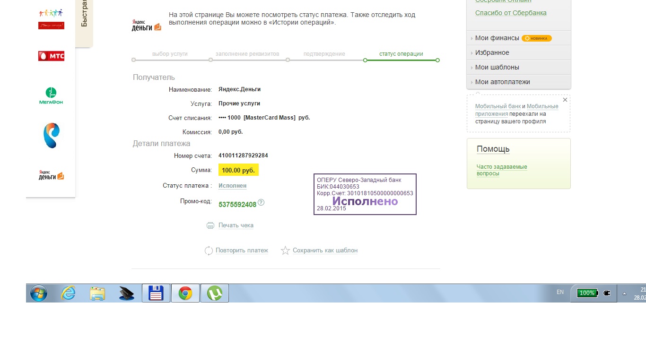Switch to Google Chrome on taskbar
This screenshot has width=646, height=363.
point(185,293)
